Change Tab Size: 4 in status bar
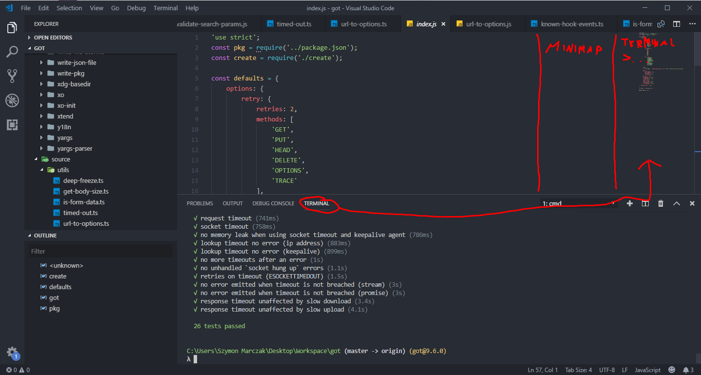This screenshot has height=375, width=701. [579, 370]
